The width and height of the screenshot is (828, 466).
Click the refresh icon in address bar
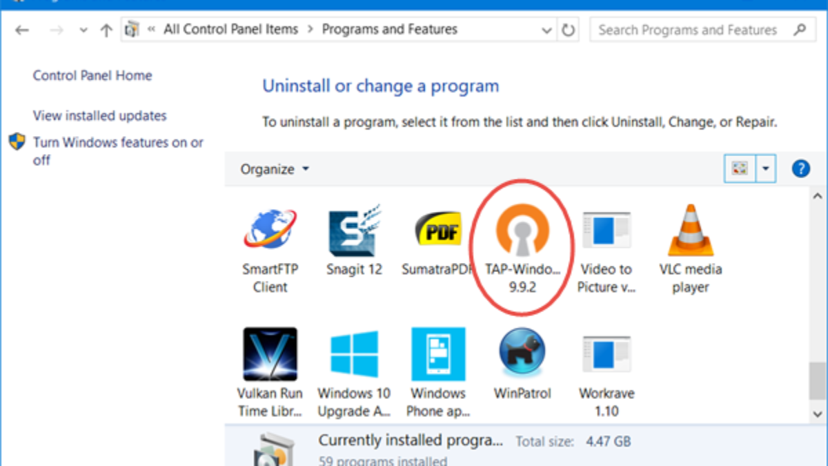point(569,30)
